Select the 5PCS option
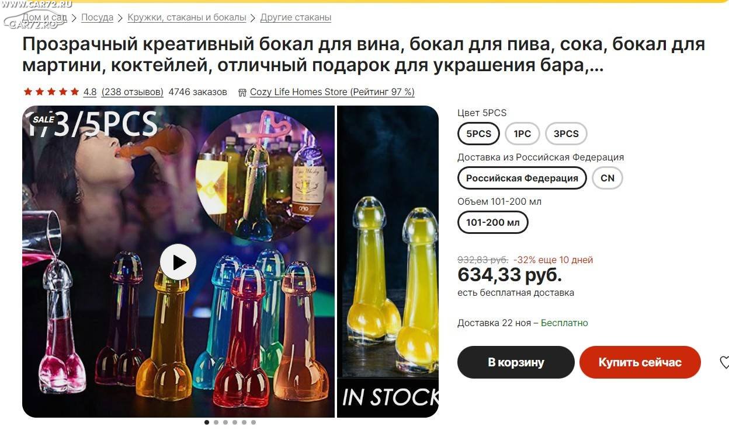The image size is (729, 441). (478, 134)
